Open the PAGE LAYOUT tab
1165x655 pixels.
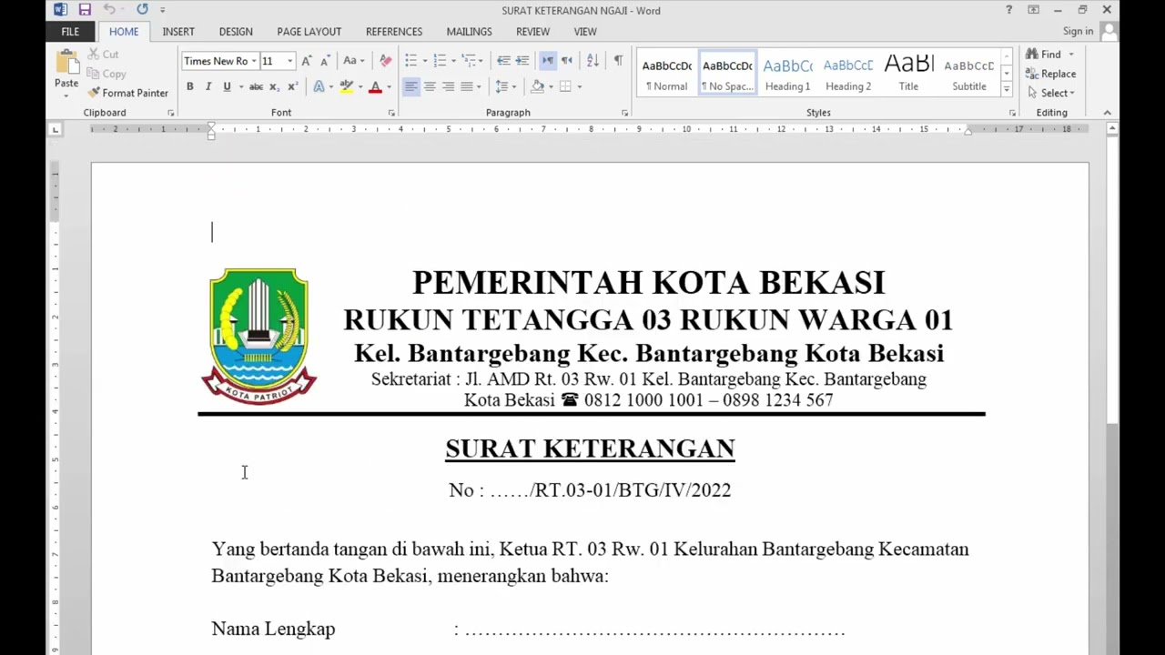(x=309, y=32)
